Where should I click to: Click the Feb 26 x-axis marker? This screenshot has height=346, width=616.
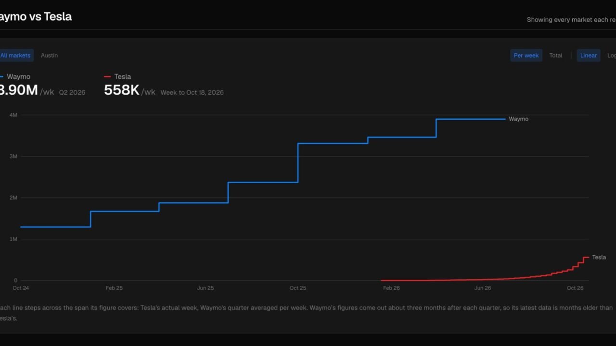click(391, 288)
